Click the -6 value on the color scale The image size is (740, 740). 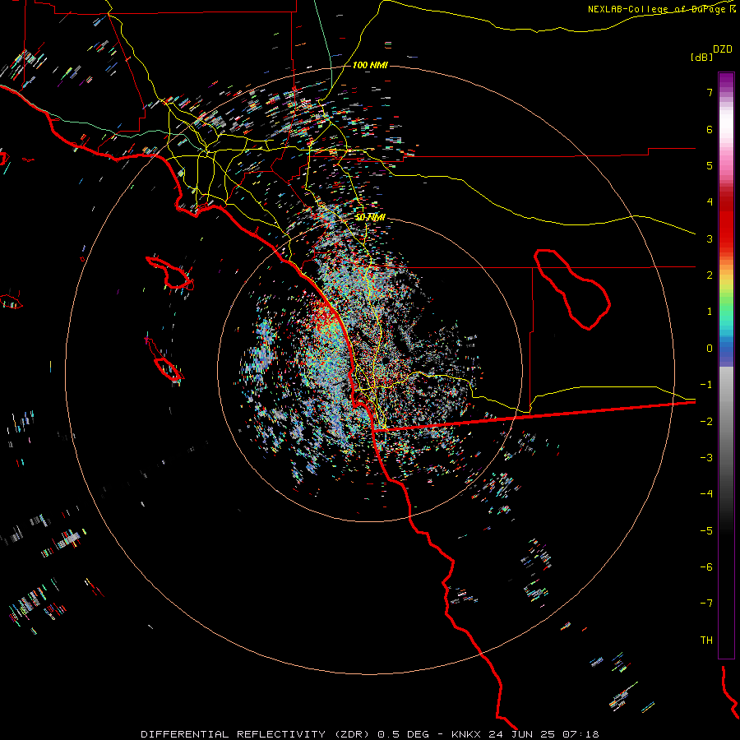tap(706, 567)
